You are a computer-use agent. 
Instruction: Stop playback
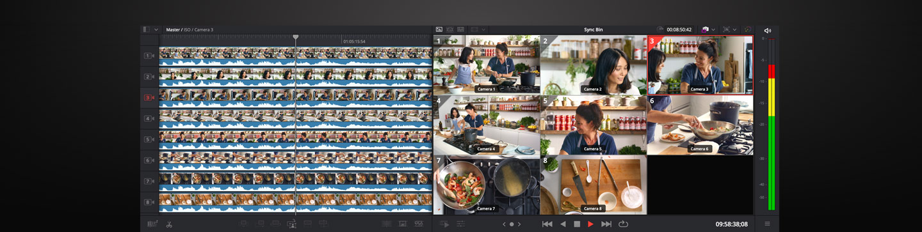pos(577,224)
